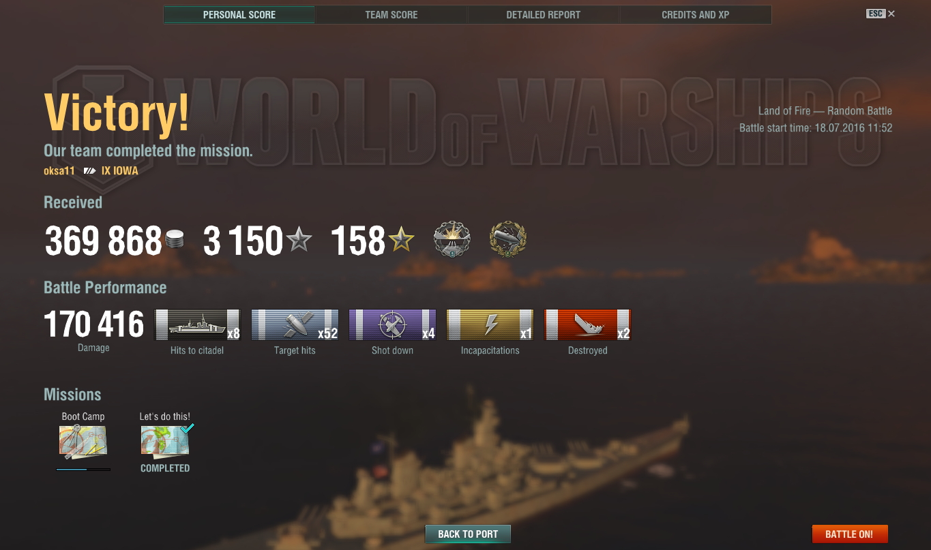Select the Personal Score tab
931x550 pixels.
pyautogui.click(x=239, y=14)
